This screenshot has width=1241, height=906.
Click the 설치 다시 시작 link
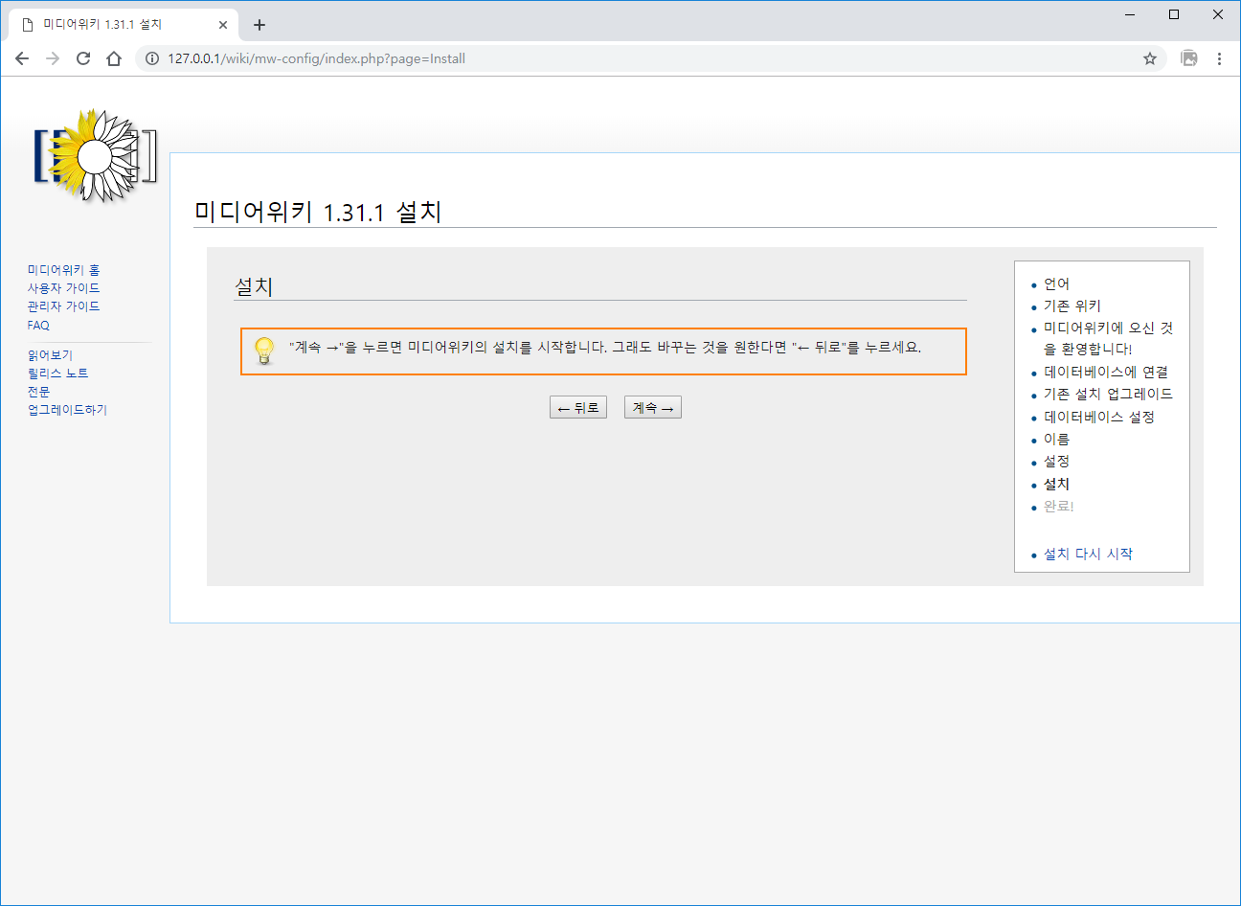[1088, 554]
